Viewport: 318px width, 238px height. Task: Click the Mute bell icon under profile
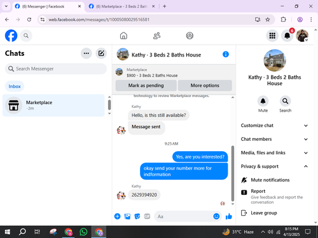(263, 101)
